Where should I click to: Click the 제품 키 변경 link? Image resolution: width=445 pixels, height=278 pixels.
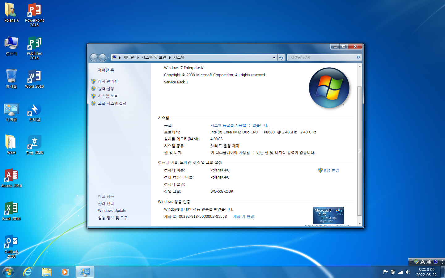tap(244, 217)
